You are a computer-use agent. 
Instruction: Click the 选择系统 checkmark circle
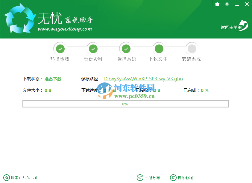(x=126, y=48)
